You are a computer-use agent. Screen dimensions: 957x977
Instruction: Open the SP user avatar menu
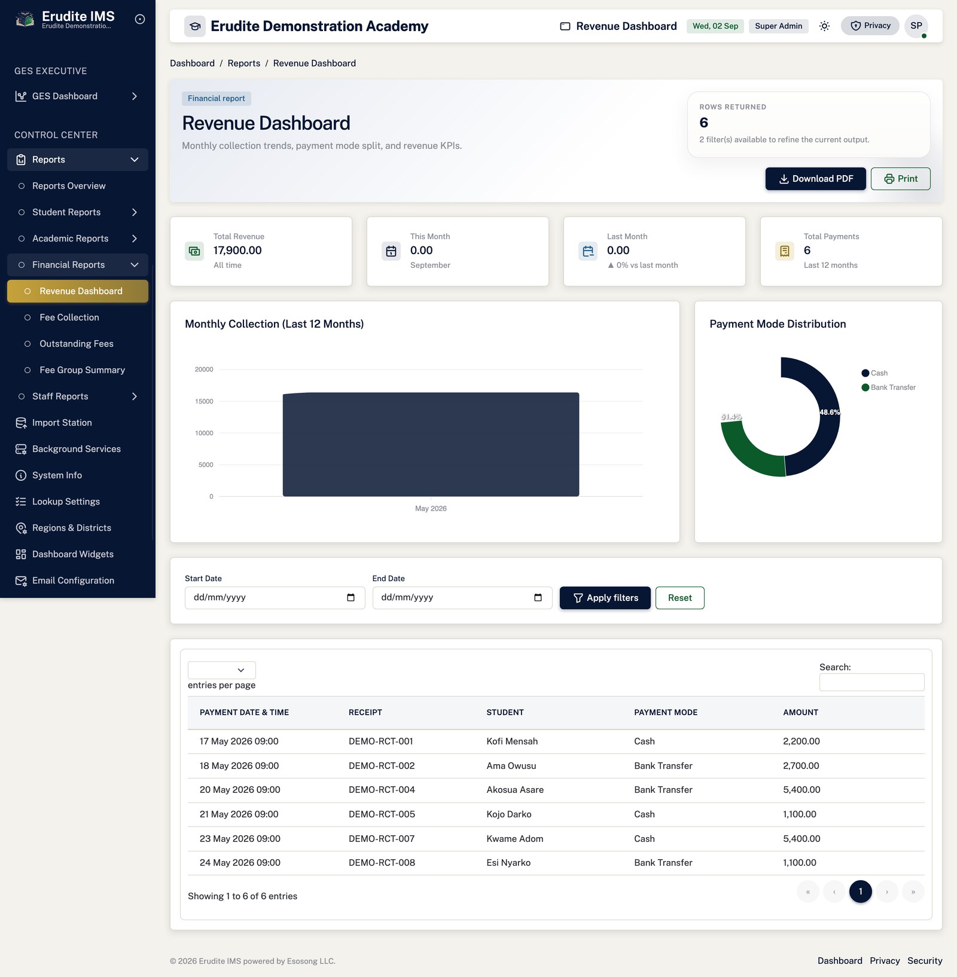point(916,26)
